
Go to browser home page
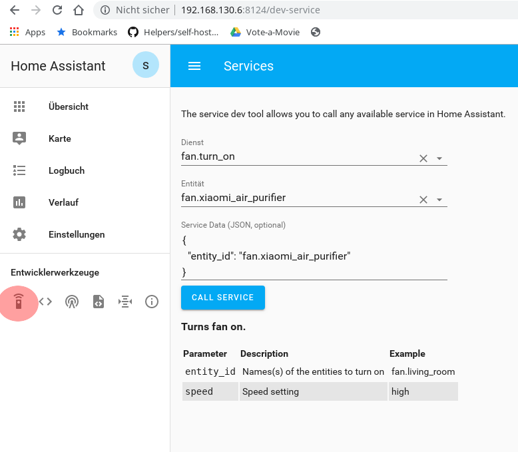[79, 10]
